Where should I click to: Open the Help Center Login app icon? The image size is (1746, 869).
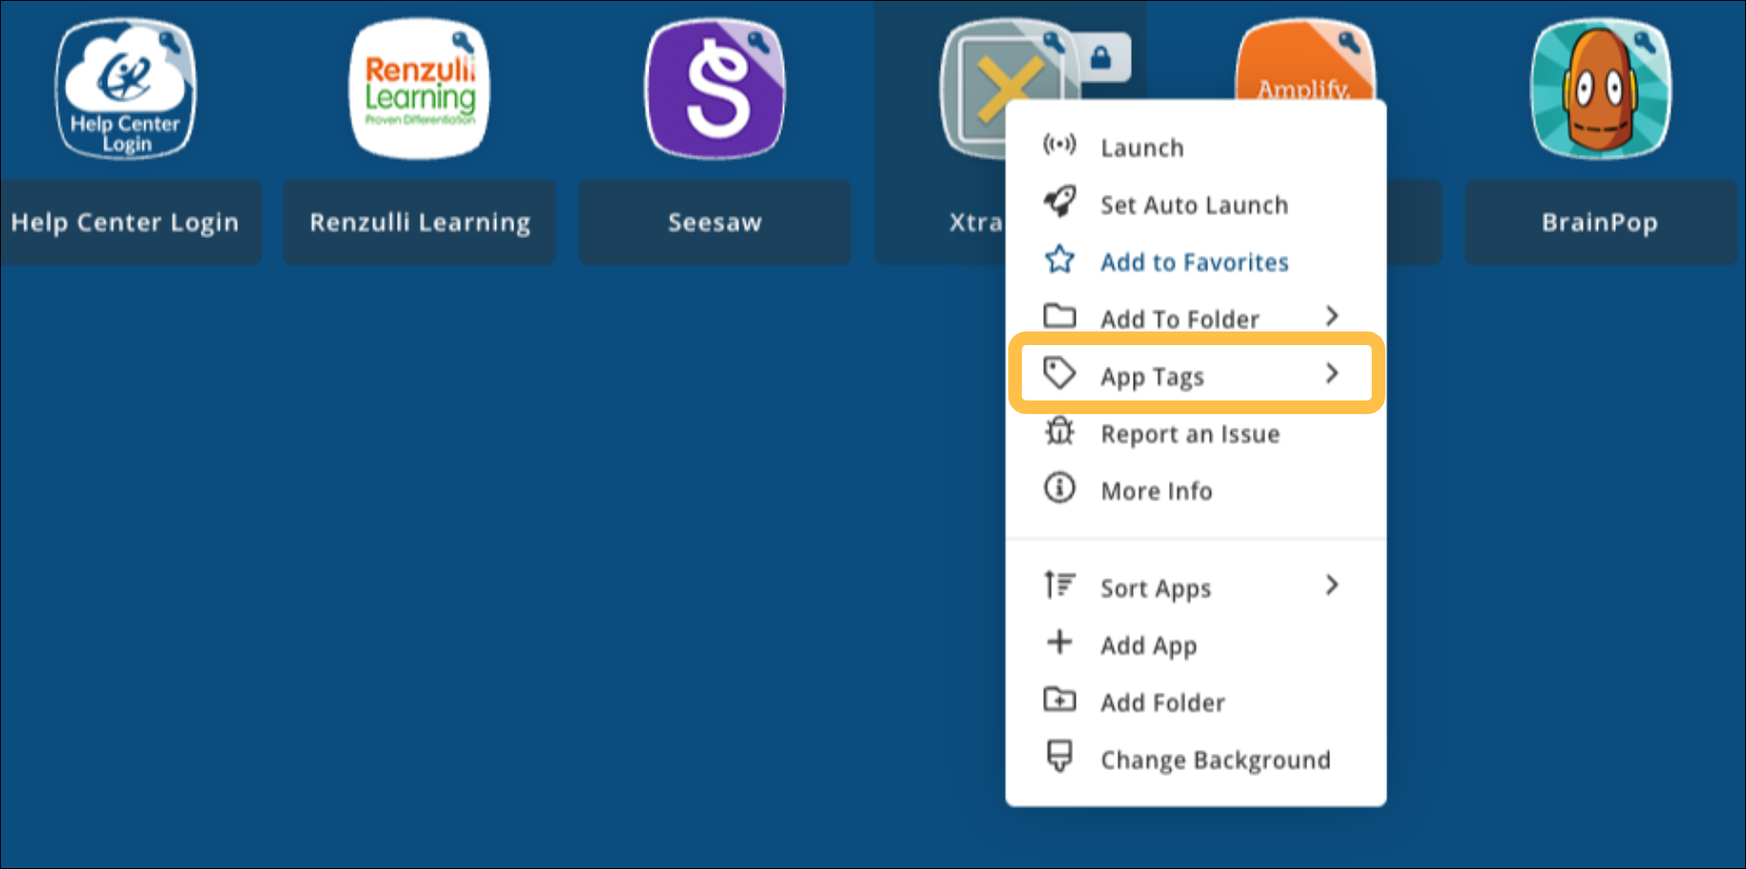[x=125, y=89]
